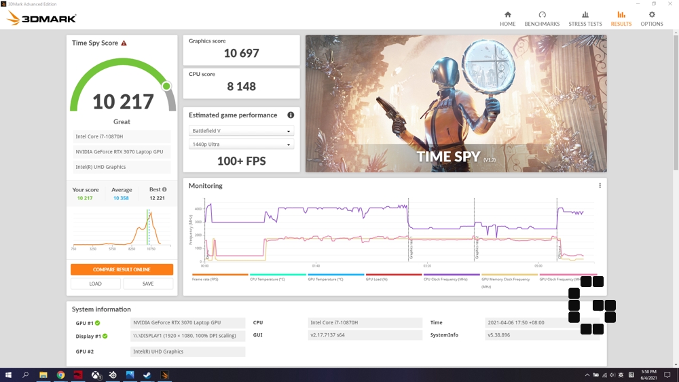Image resolution: width=679 pixels, height=382 pixels.
Task: Click the Load button
Action: click(x=95, y=284)
